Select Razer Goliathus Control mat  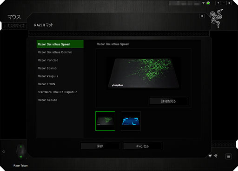click(60, 52)
